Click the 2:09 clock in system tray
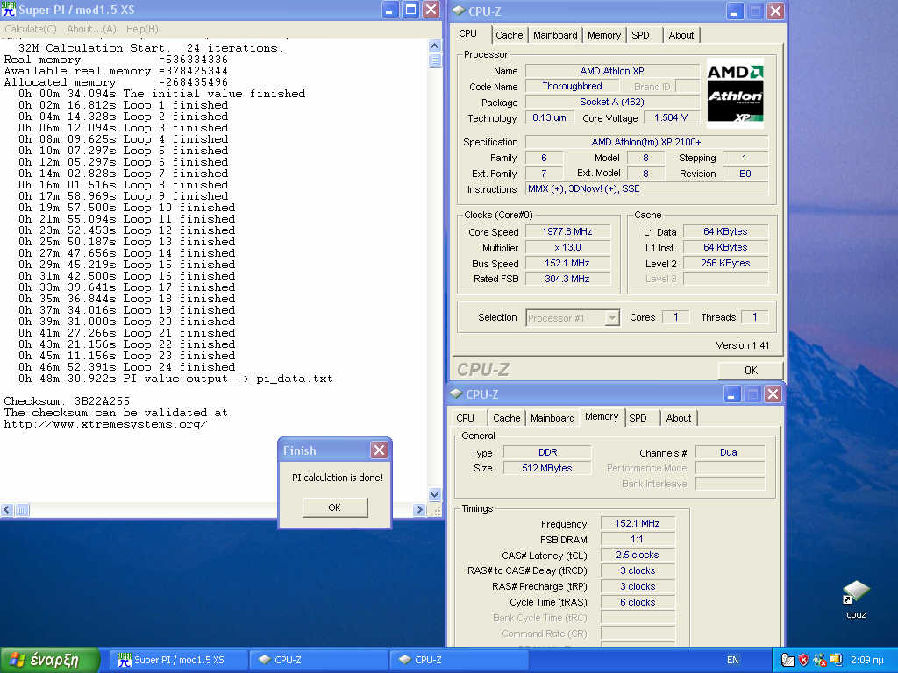This screenshot has width=898, height=673. [867, 660]
